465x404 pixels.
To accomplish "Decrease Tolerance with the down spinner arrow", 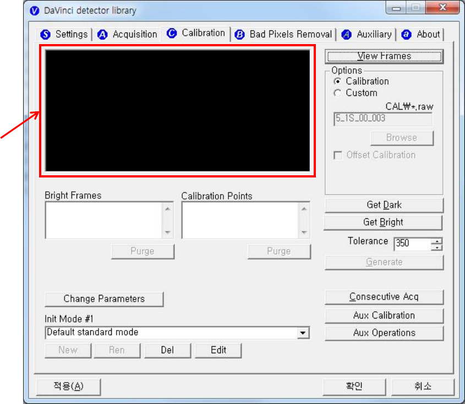I will [x=437, y=247].
